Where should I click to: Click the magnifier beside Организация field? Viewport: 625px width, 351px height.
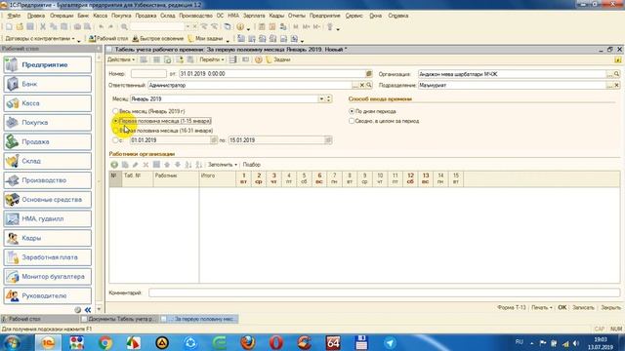(616, 74)
